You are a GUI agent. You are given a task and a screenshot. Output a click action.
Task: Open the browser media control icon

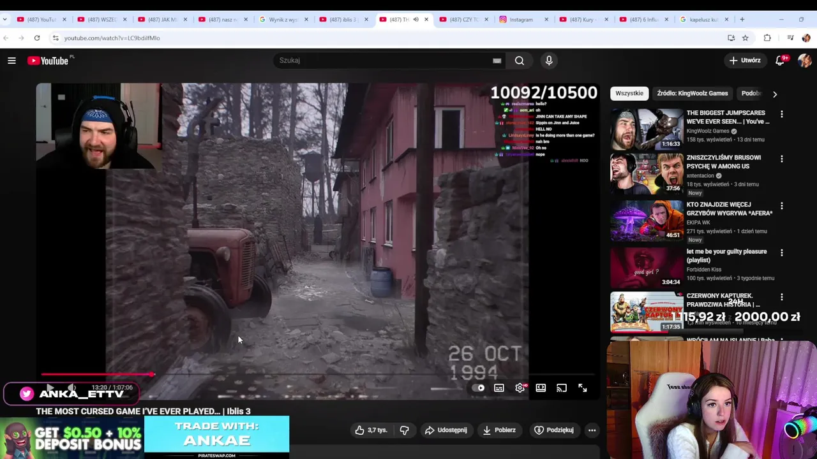coord(790,38)
